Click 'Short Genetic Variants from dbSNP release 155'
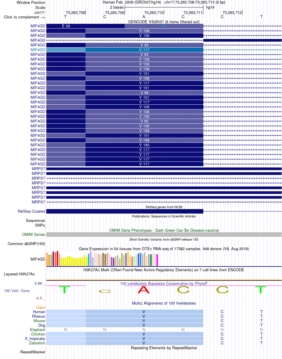The height and width of the screenshot is (359, 282). click(x=164, y=239)
